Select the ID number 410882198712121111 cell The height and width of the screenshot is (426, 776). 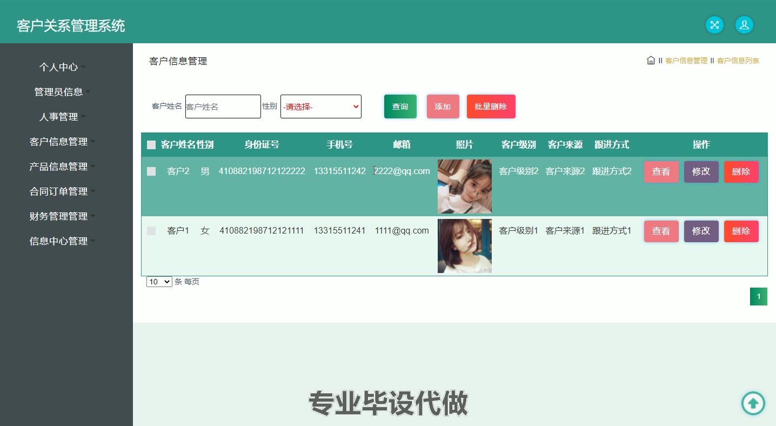pos(262,231)
